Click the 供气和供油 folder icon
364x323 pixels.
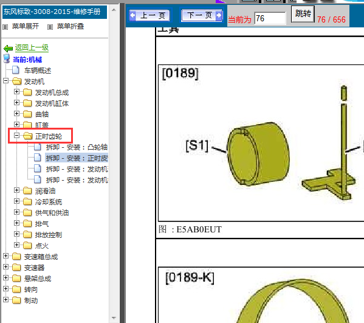pyautogui.click(x=27, y=213)
